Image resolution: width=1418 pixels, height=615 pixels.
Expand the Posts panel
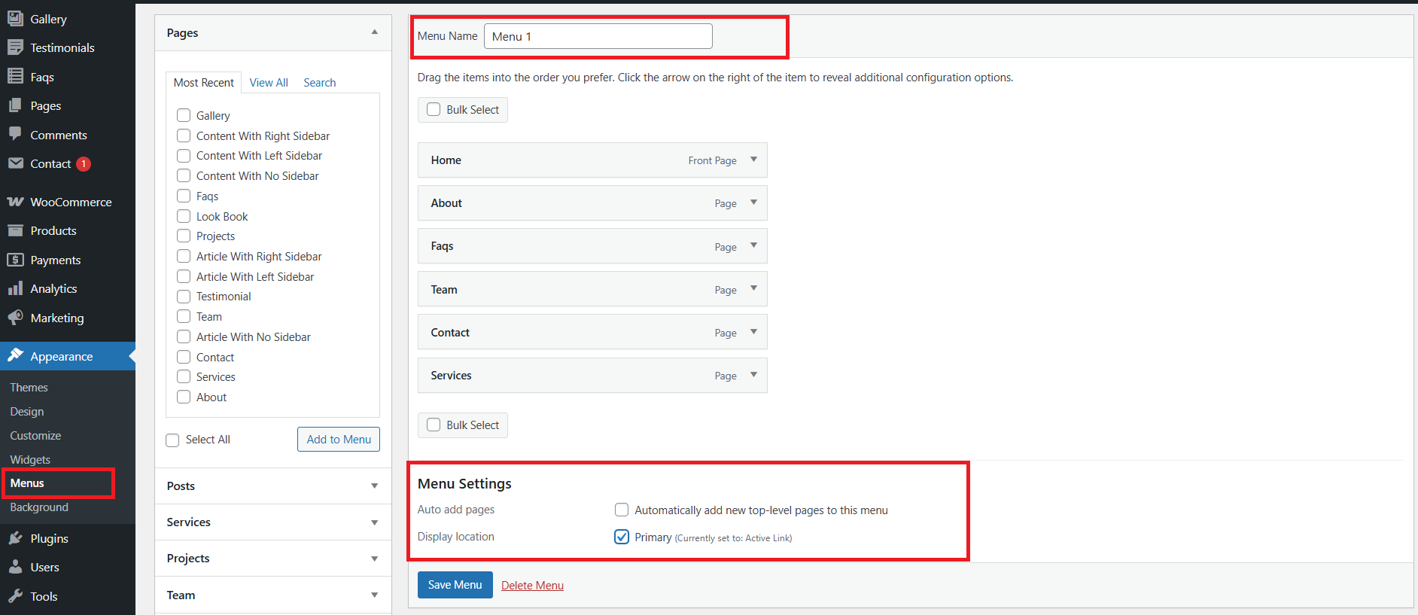(x=272, y=486)
